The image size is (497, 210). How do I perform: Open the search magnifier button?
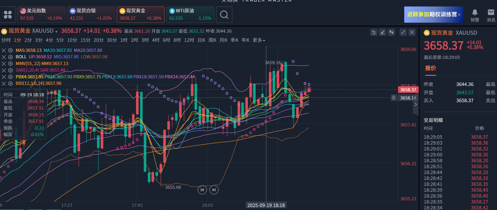pyautogui.click(x=224, y=14)
